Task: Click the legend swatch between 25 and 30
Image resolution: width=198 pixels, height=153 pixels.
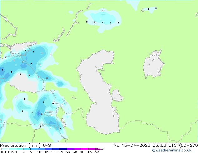Action: coord(63,149)
